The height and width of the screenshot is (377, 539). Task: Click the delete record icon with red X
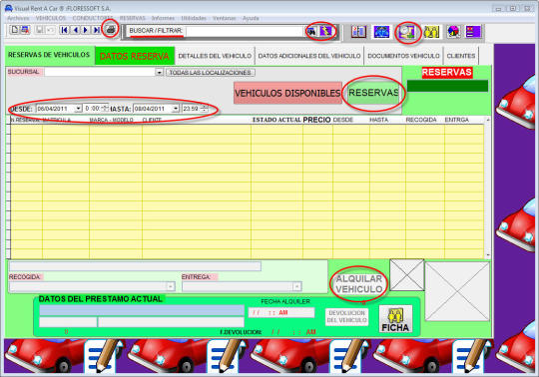pos(25,30)
